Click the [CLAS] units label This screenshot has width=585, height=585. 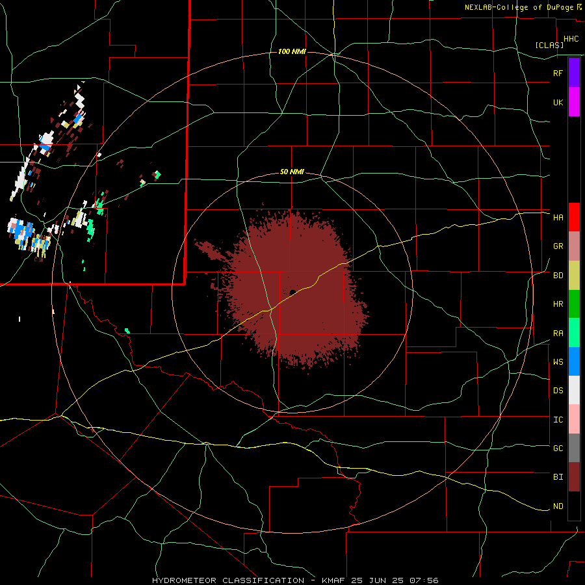[549, 45]
